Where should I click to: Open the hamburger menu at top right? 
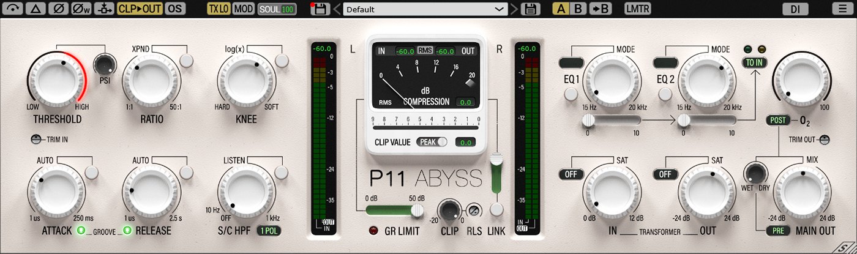coord(839,9)
